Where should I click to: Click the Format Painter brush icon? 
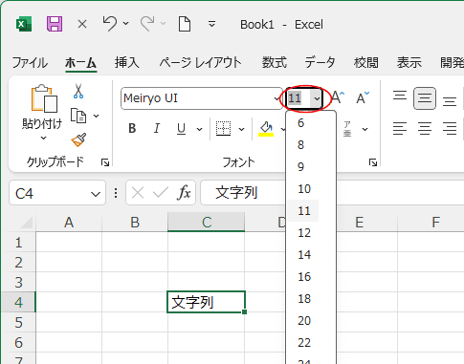click(78, 139)
